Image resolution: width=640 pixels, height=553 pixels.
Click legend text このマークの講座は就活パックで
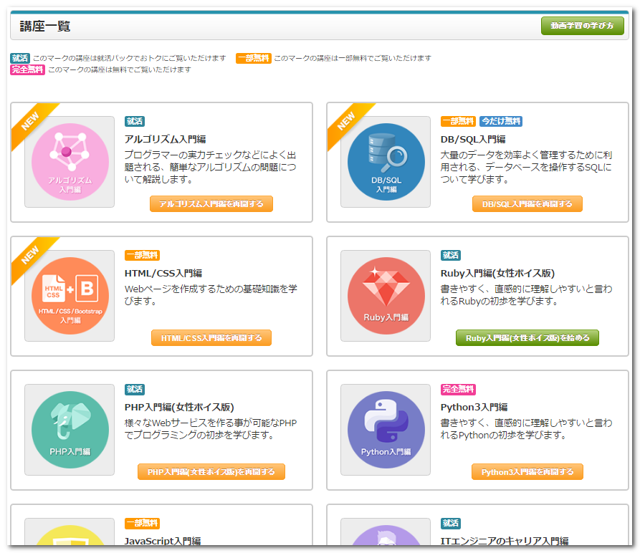click(x=130, y=58)
